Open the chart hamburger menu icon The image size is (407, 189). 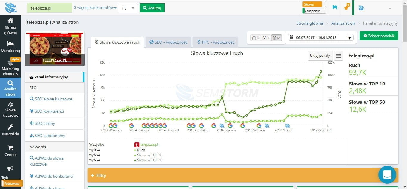click(338, 56)
